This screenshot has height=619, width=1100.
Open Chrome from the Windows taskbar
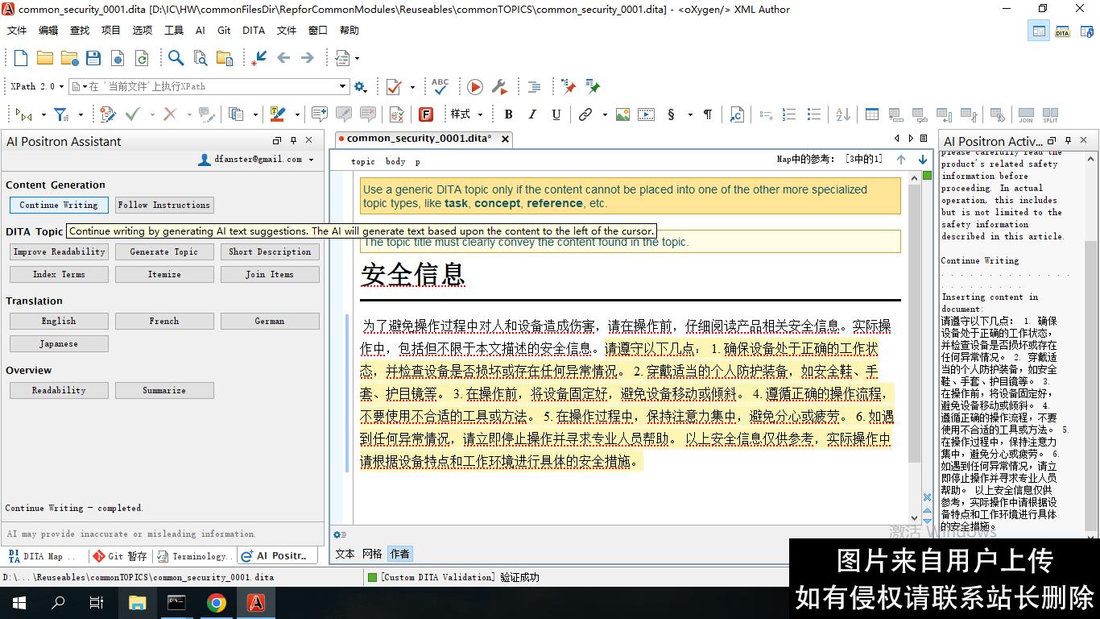pos(217,602)
